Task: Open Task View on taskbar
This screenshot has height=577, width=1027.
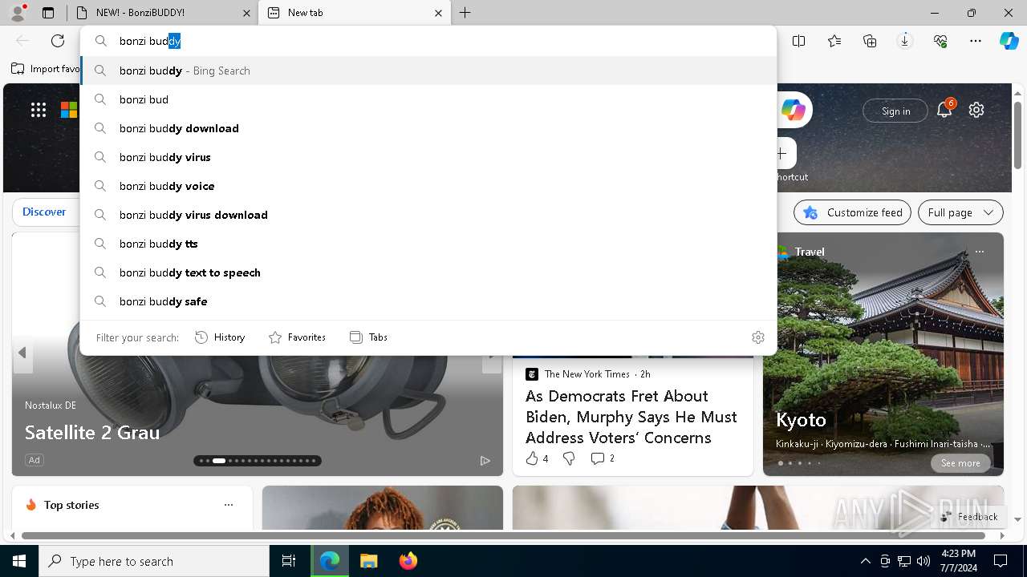Action: (x=289, y=561)
